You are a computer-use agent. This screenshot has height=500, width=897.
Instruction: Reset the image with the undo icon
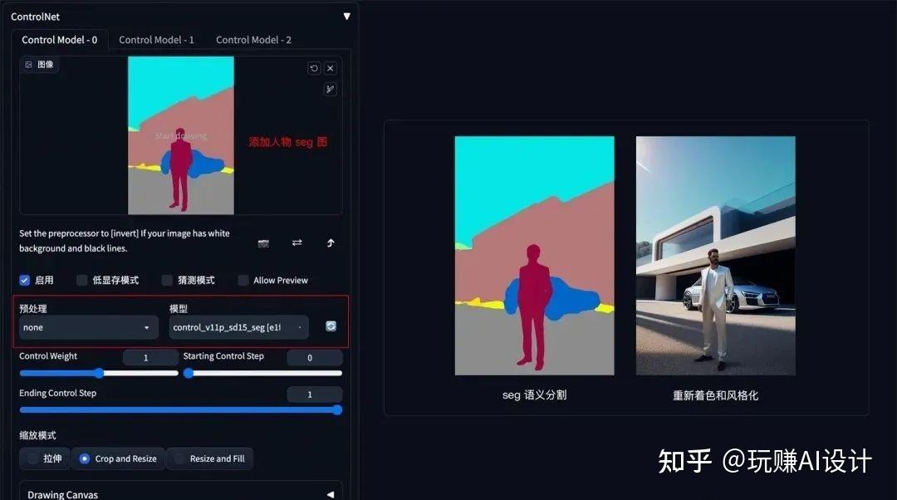coord(315,68)
